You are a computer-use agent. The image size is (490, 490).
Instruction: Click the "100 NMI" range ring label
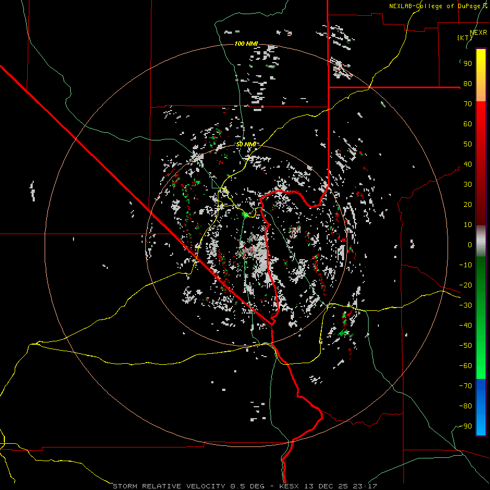246,44
